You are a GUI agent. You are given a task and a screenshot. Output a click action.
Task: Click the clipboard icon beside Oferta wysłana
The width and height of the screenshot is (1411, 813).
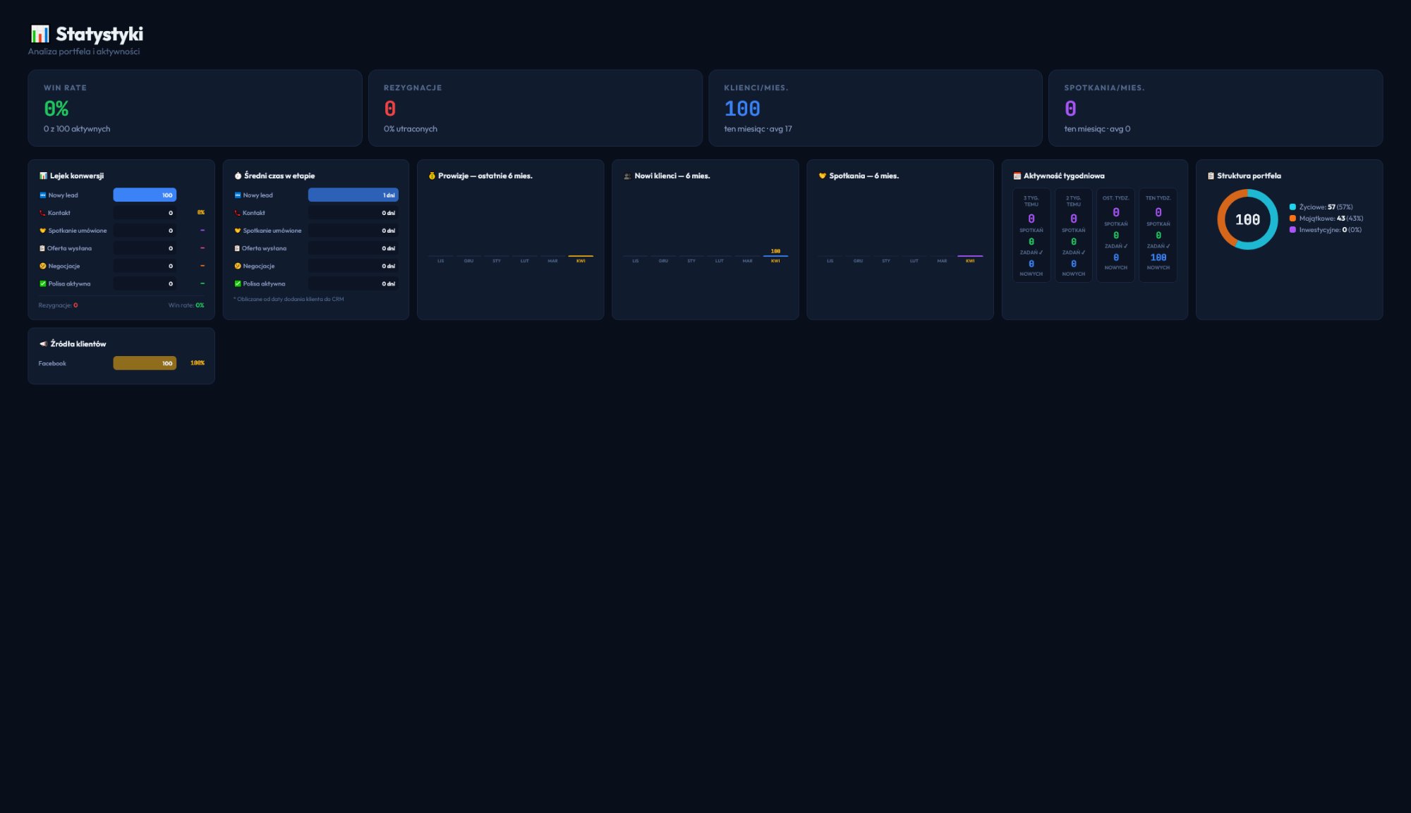coord(42,247)
